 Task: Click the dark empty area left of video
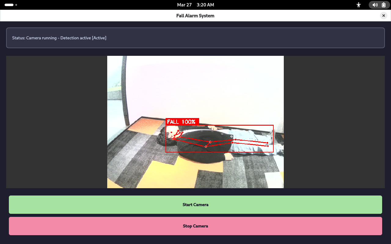click(57, 122)
